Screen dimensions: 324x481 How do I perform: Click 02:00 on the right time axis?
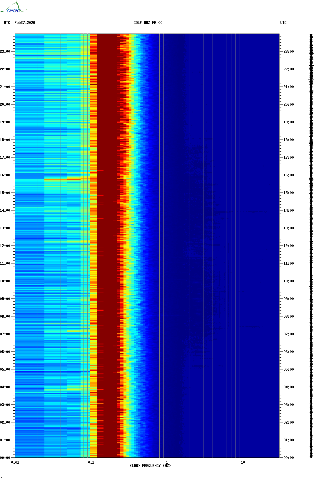[289, 422]
